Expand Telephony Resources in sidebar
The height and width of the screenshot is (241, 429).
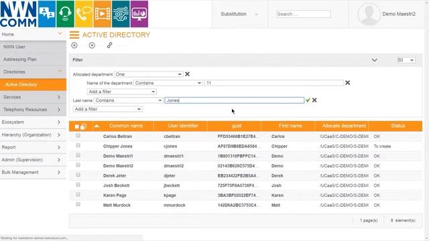[x=33, y=110]
